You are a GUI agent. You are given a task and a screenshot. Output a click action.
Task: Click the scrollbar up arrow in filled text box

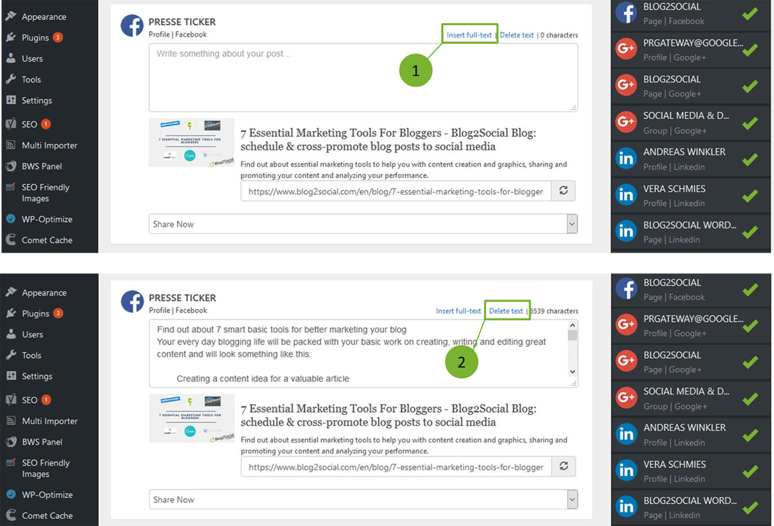coord(572,325)
